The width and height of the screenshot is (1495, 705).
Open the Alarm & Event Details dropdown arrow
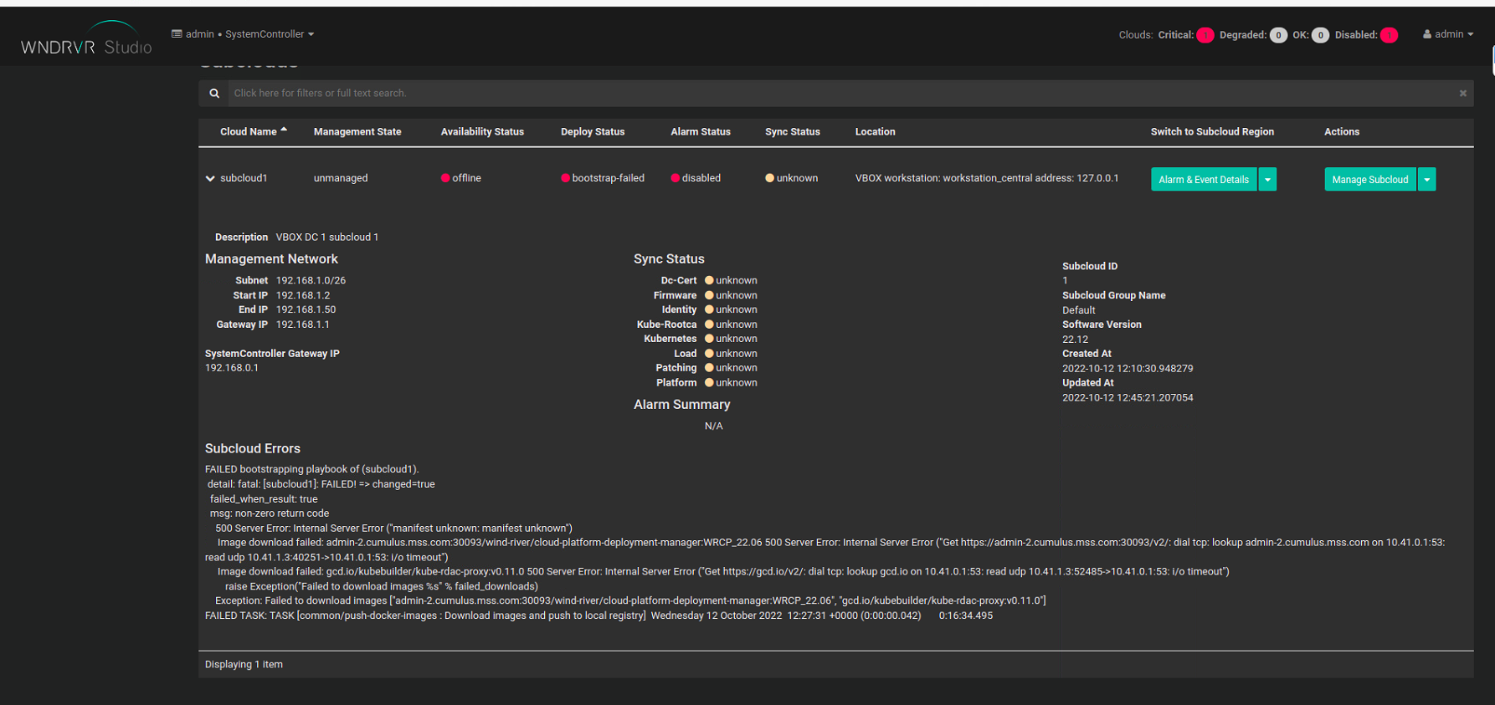[1267, 180]
